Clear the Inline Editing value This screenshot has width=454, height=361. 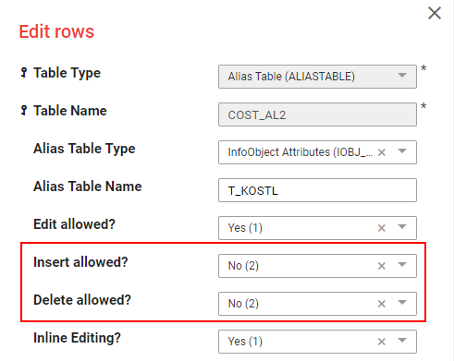click(382, 342)
